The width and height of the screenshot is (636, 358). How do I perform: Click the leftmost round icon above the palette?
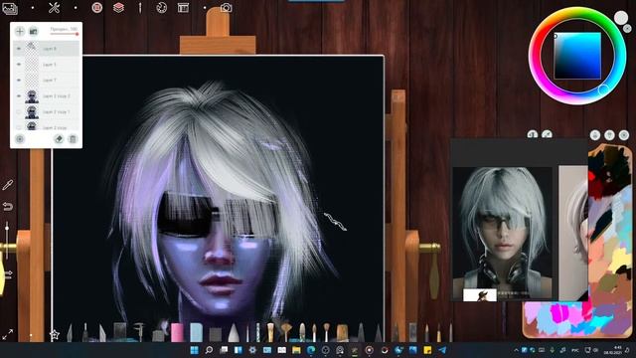click(x=595, y=135)
